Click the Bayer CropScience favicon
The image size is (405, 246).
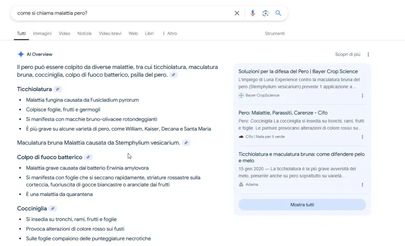click(240, 95)
